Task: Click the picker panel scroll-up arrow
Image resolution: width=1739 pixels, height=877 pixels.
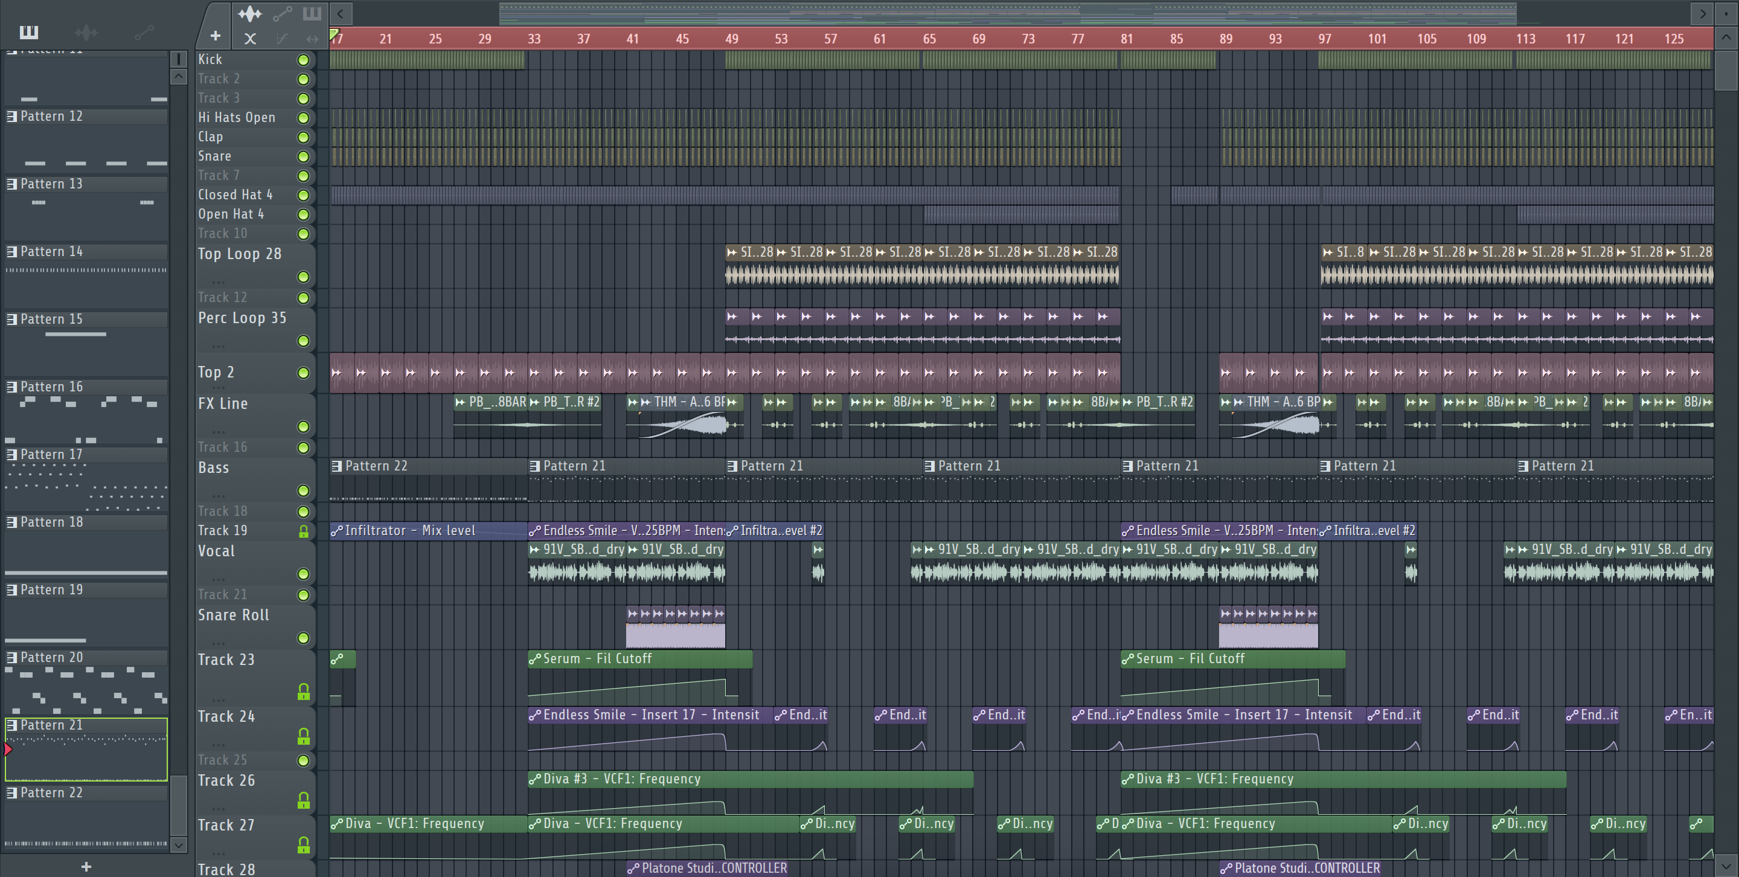Action: click(178, 76)
